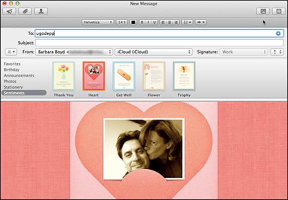Image resolution: width=288 pixels, height=200 pixels.
Task: Select the Announcements stationery category
Action: [x=19, y=76]
